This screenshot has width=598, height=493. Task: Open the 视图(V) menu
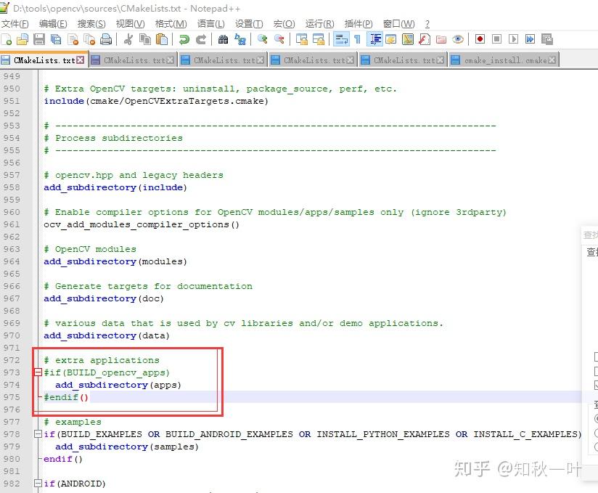point(131,24)
